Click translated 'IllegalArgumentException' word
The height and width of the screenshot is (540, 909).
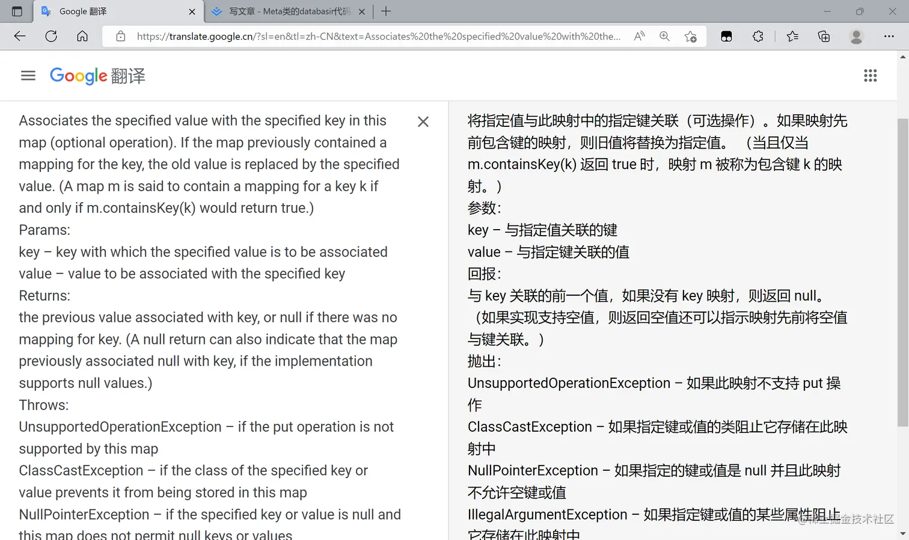(548, 514)
